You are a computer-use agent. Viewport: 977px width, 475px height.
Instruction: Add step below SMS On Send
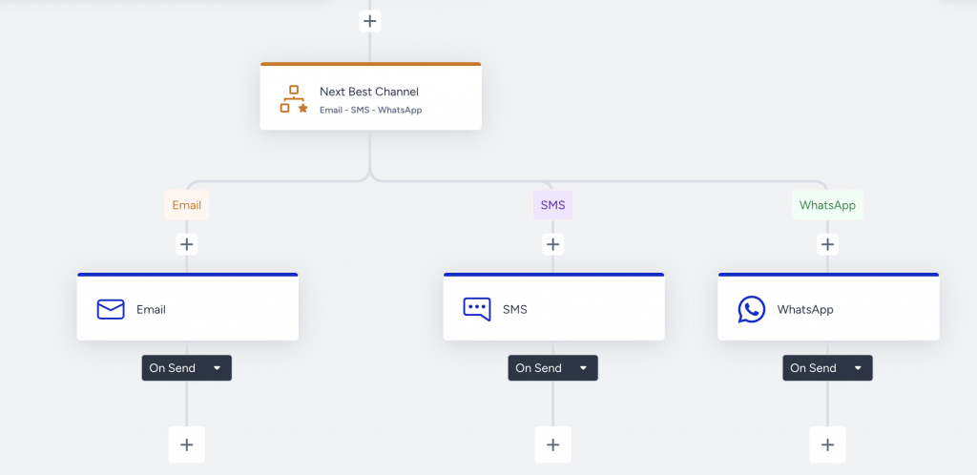point(552,444)
